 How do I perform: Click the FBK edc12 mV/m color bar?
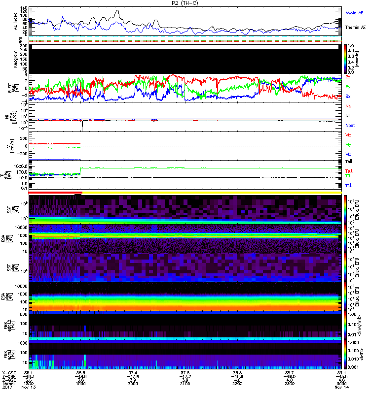[345, 326]
